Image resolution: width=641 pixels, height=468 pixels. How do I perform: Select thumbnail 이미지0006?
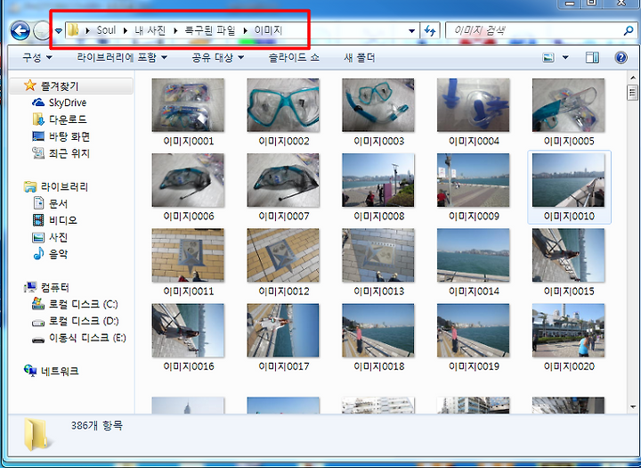[x=188, y=180]
